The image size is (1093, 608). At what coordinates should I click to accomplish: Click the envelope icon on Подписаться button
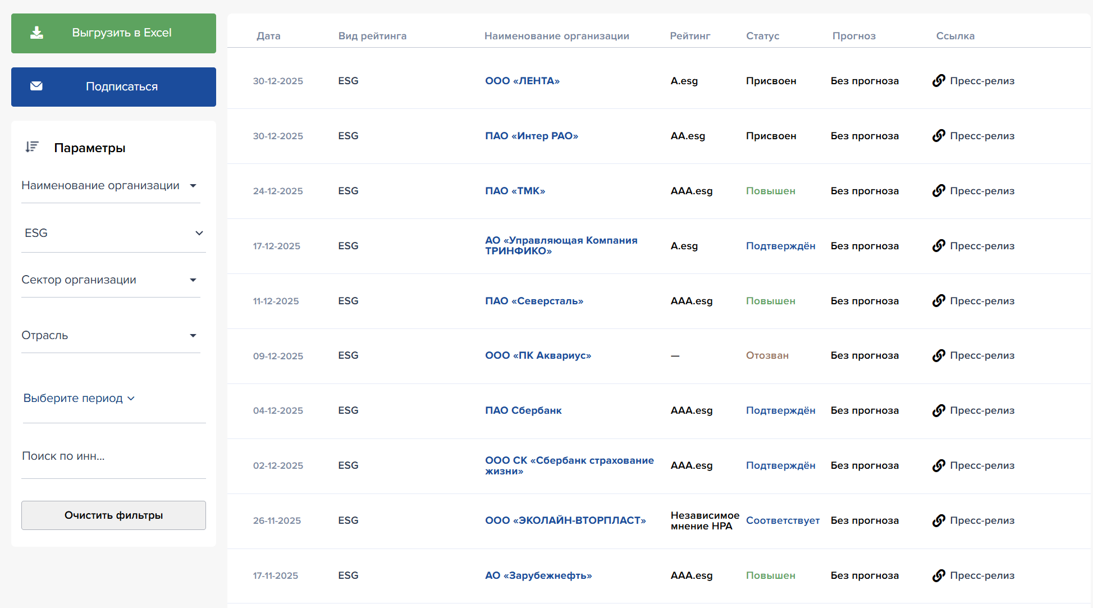tap(36, 86)
